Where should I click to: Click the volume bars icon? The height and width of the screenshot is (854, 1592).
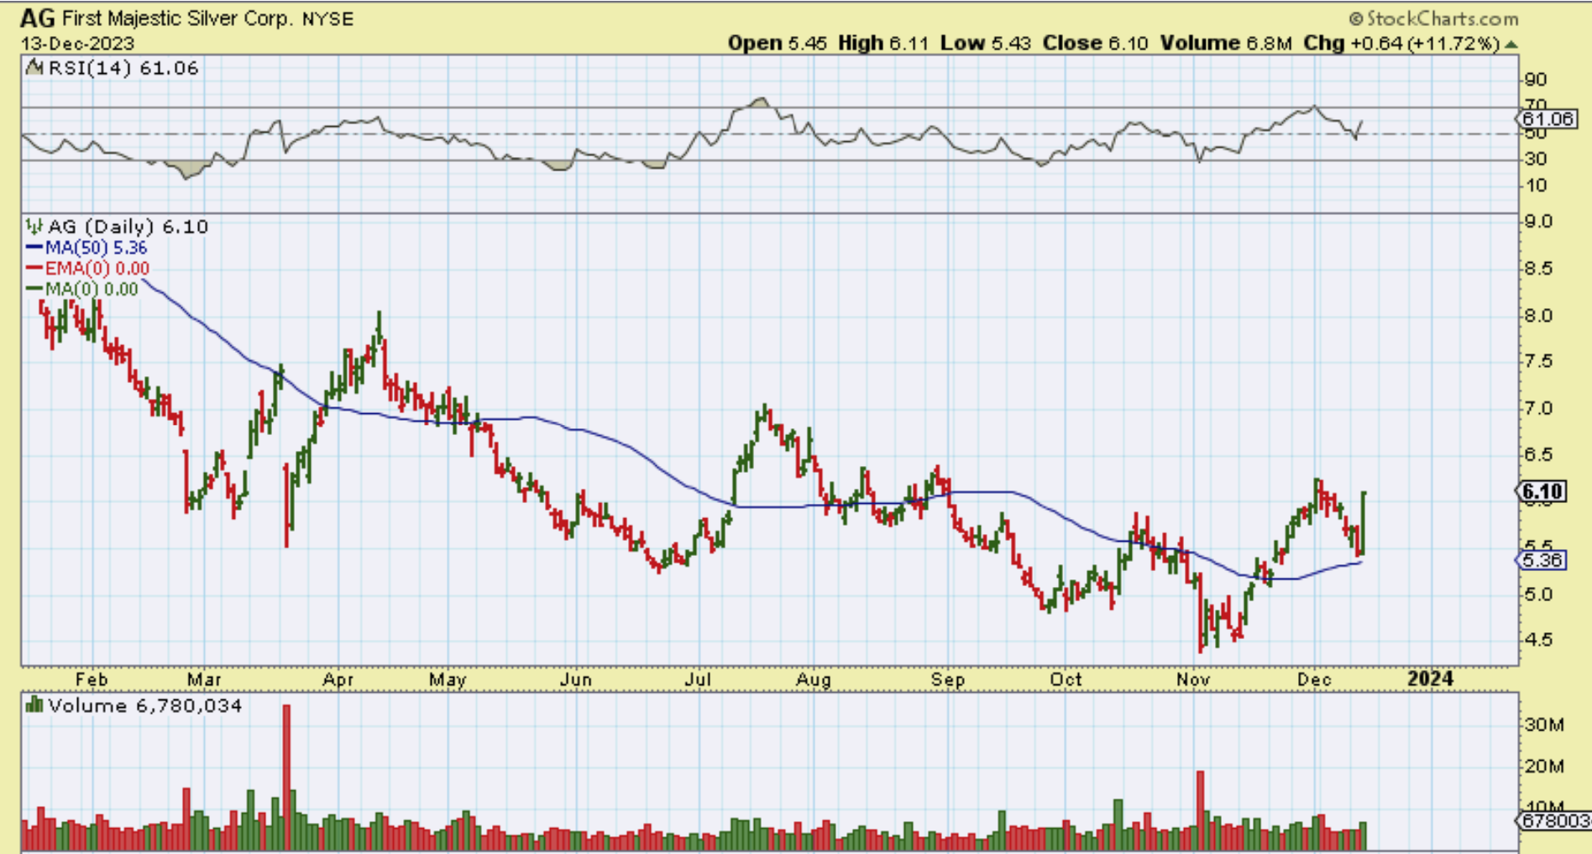[x=34, y=705]
